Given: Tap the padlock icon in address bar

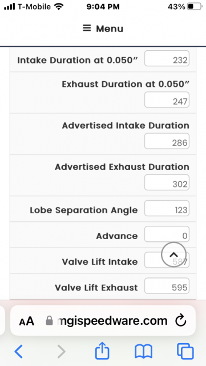Looking at the screenshot, I should pyautogui.click(x=49, y=320).
